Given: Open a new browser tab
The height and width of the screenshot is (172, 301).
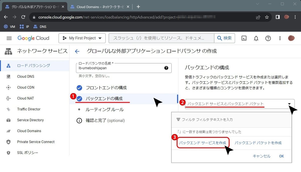Looking at the screenshot, I should [x=138, y=7].
